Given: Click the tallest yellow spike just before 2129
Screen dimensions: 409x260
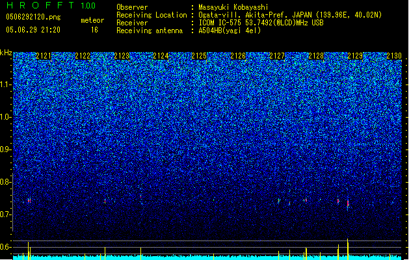Looking at the screenshot, I should click(347, 249).
